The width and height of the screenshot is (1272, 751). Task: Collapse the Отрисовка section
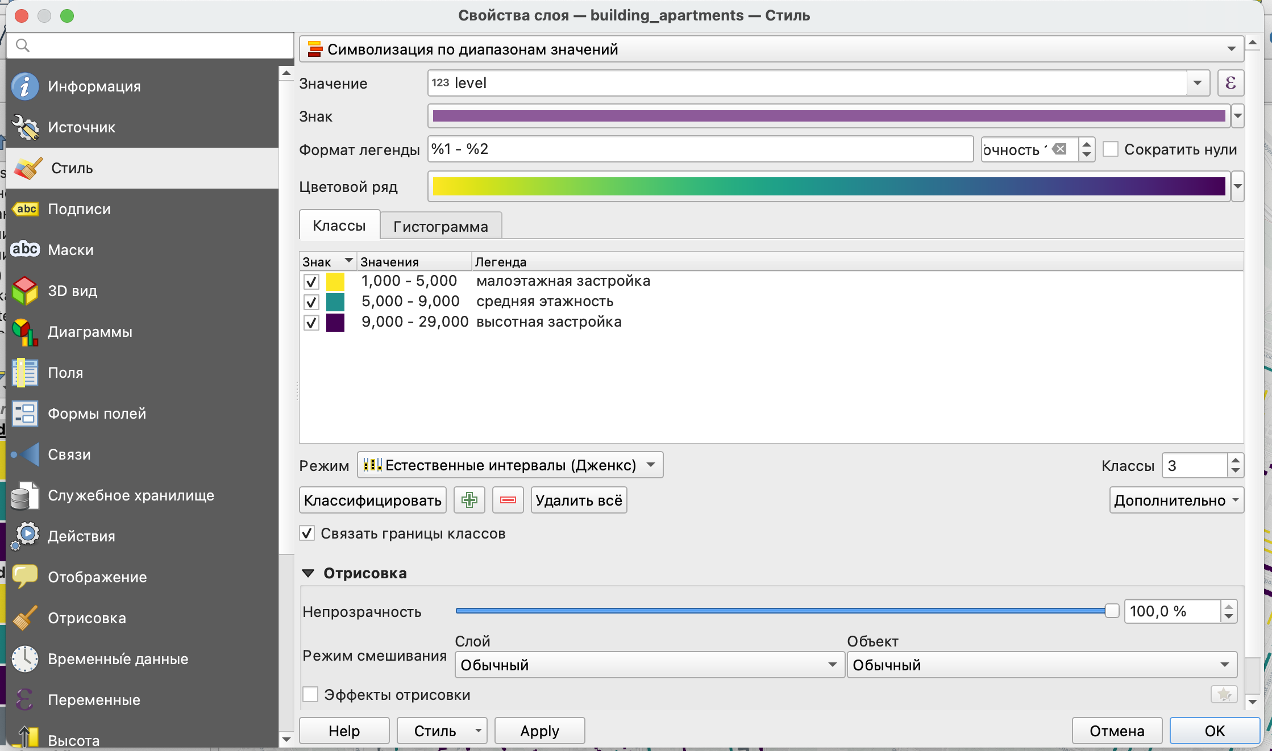pos(309,573)
